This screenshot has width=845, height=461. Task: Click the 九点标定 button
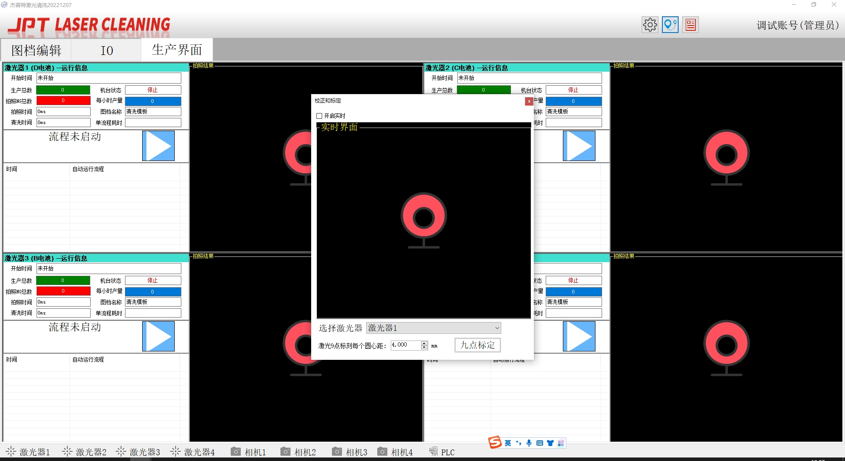pos(478,345)
